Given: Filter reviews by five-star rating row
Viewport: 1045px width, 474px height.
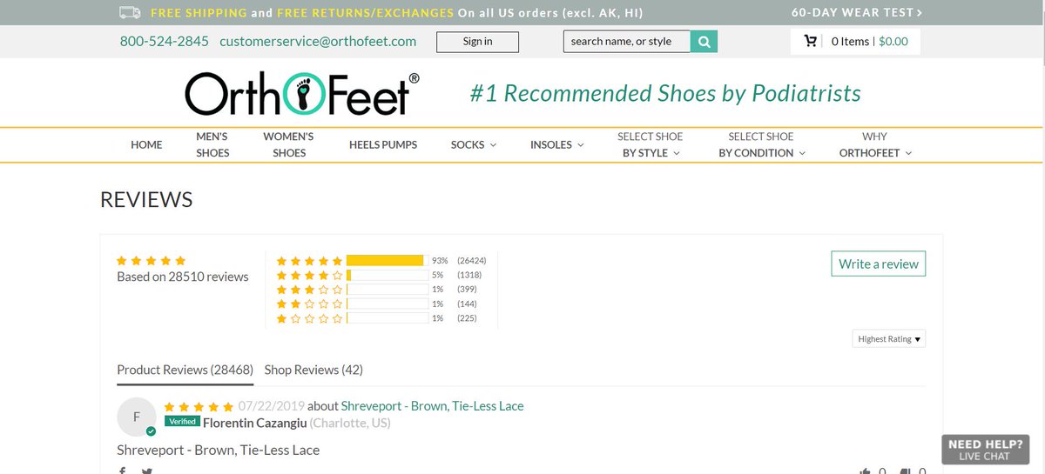Looking at the screenshot, I should [381, 260].
